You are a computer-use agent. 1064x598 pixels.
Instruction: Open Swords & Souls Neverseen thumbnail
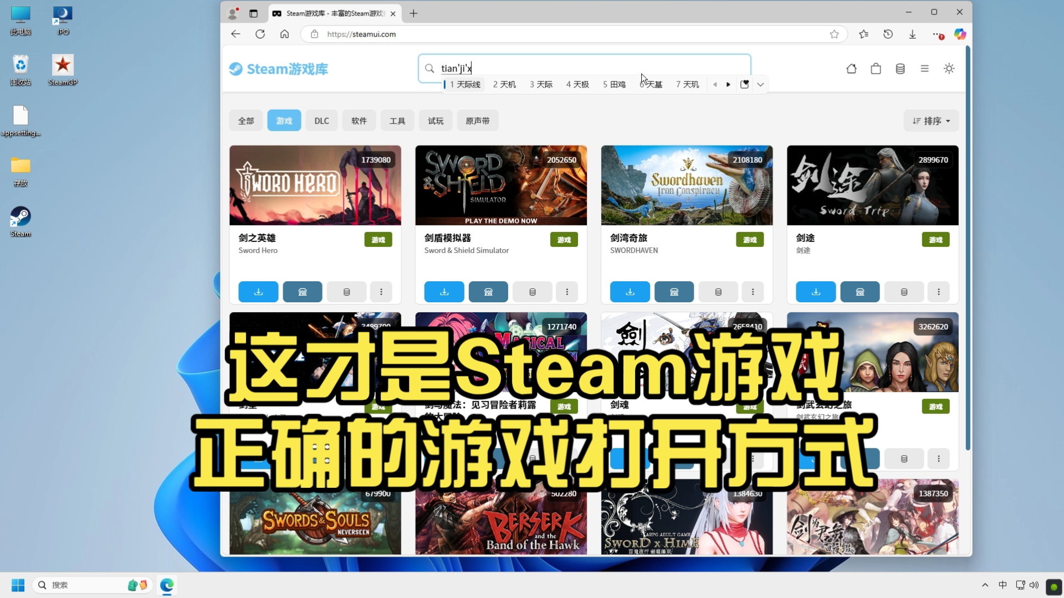pyautogui.click(x=315, y=517)
